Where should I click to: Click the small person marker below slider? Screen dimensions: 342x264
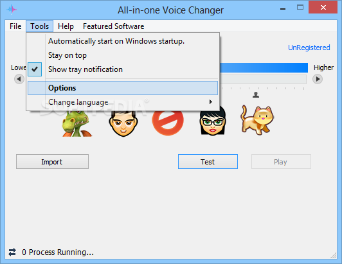(x=256, y=94)
